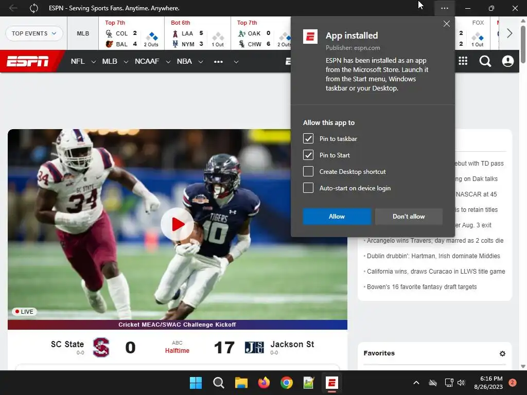Open the OAK vs CHW game score
This screenshot has height=395, width=527.
[x=261, y=33]
